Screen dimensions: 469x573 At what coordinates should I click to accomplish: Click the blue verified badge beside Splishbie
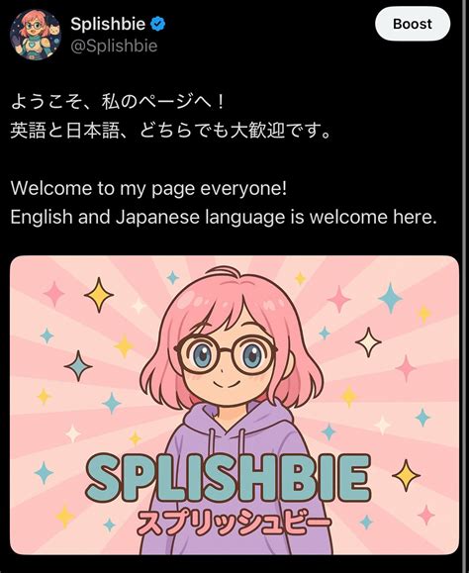point(158,24)
